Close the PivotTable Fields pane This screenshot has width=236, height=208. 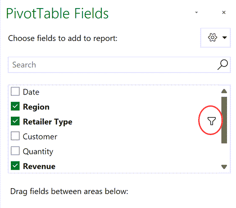224,12
